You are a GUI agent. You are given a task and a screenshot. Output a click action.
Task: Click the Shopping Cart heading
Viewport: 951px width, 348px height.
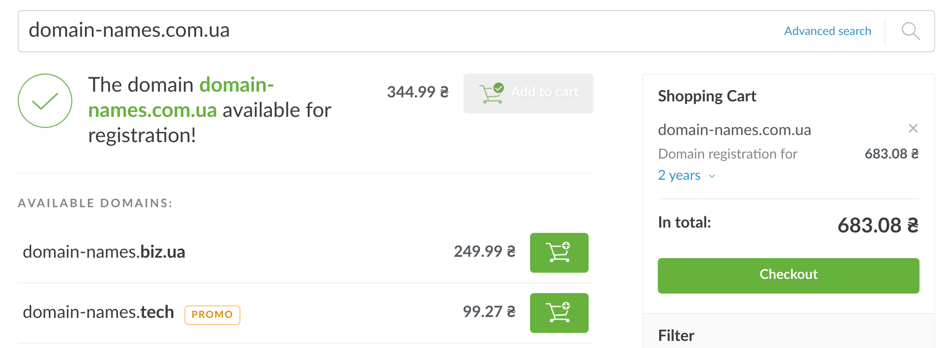click(x=707, y=96)
